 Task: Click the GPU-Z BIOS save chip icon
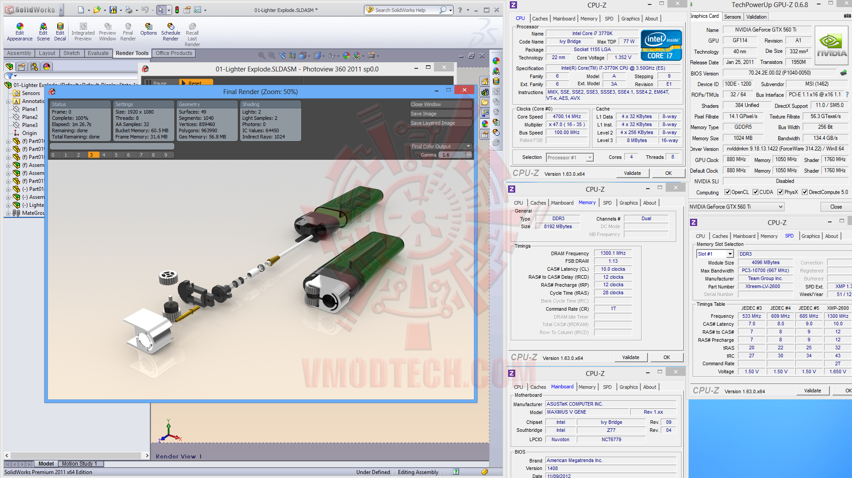844,73
